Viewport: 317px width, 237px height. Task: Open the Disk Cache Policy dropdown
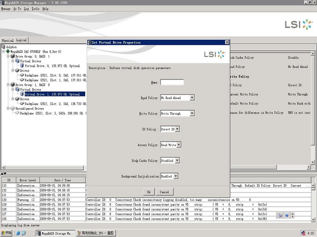coord(177,161)
